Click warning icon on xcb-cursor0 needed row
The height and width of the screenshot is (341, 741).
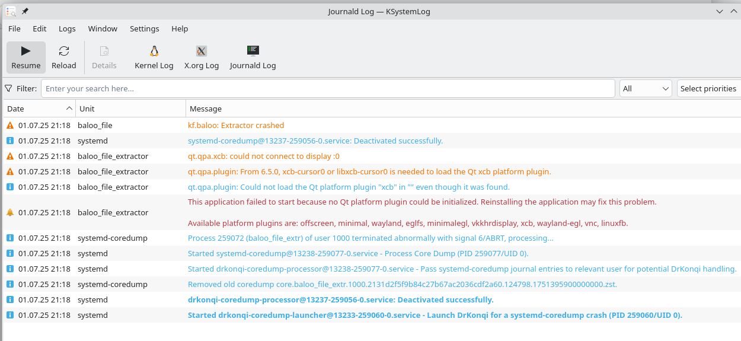[10, 171]
